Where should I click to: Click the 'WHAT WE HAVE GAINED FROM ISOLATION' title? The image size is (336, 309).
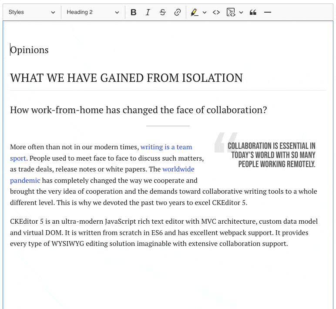126,78
